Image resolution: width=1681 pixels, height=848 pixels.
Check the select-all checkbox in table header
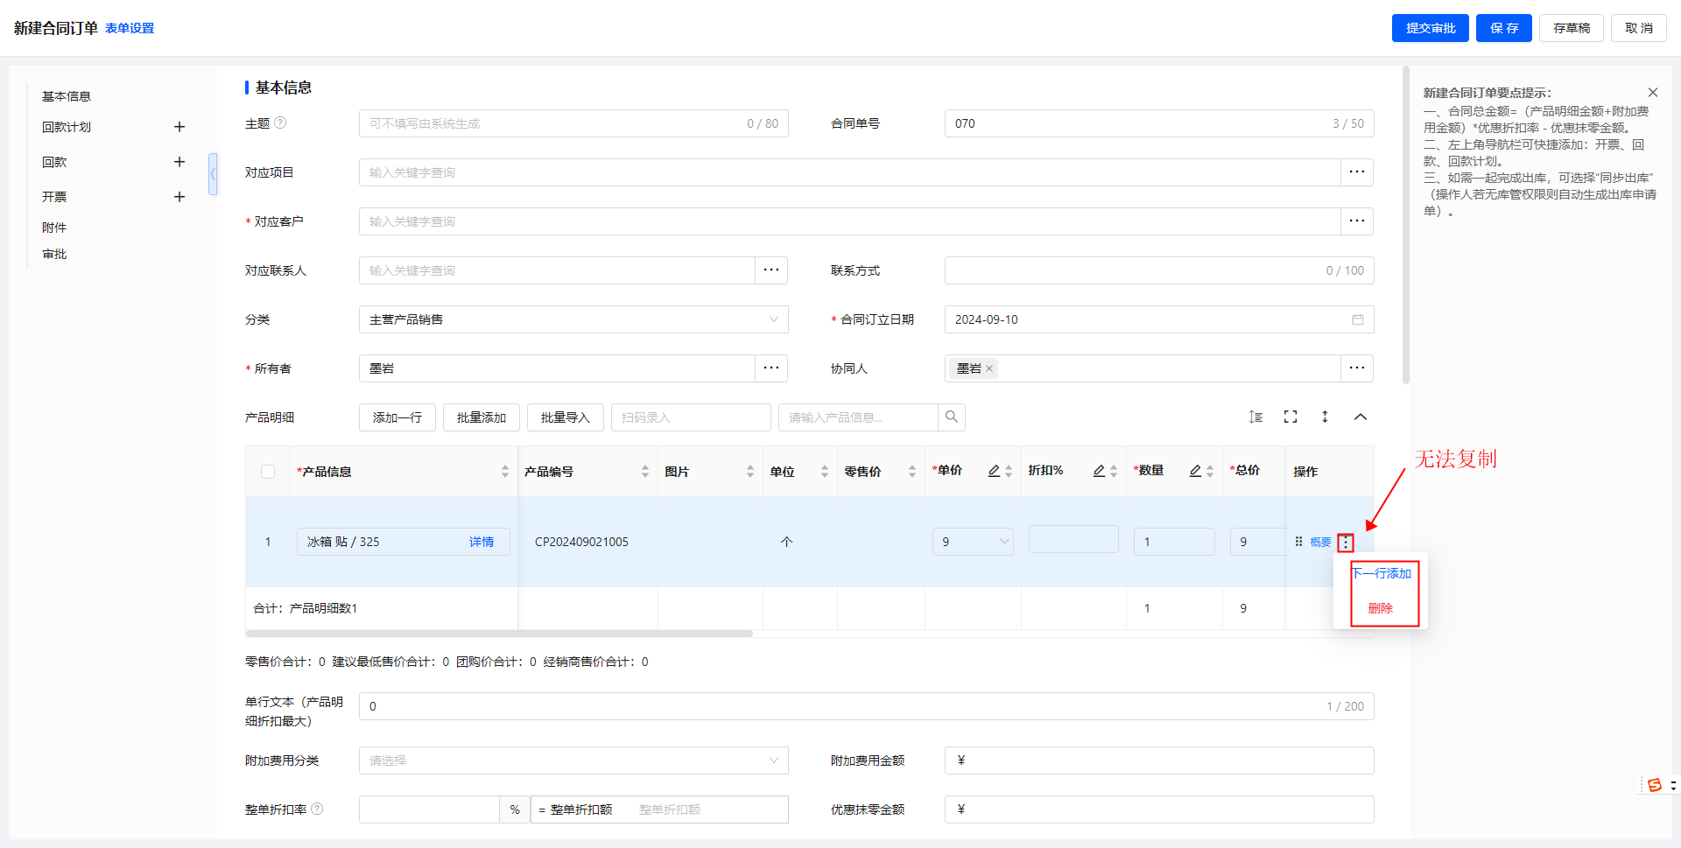click(x=268, y=472)
